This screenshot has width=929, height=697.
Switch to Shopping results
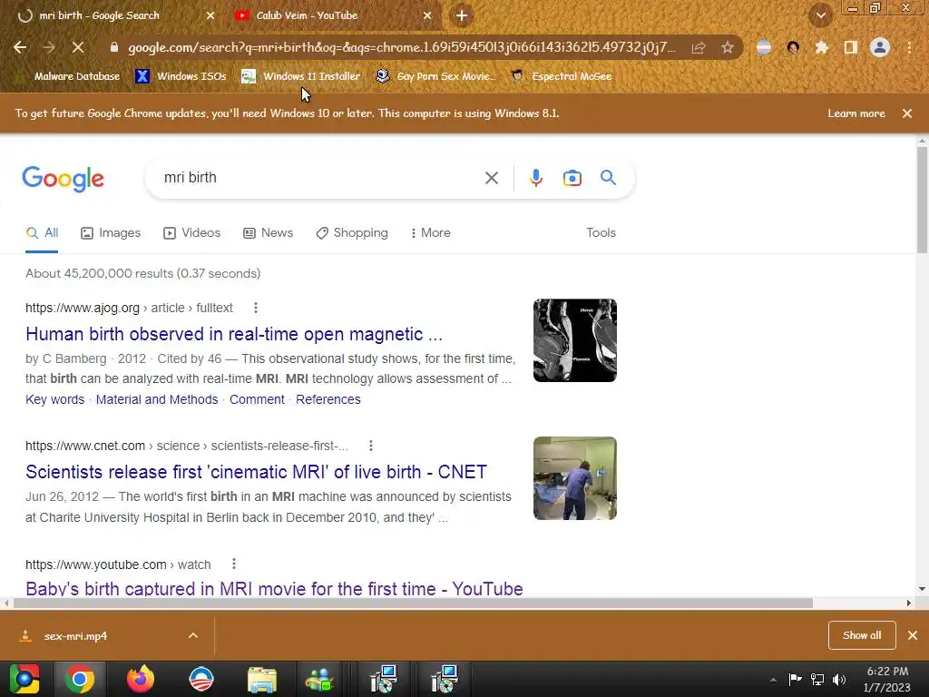352,233
